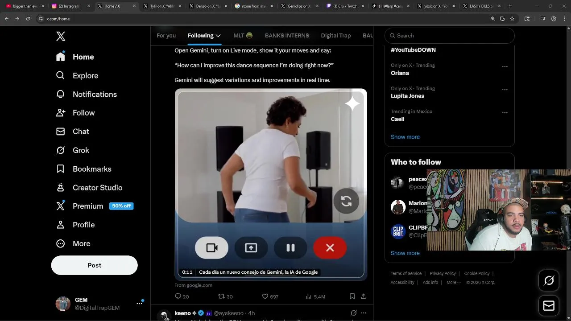Click the Gemini sparkle icon in video
The width and height of the screenshot is (571, 321).
(x=352, y=103)
